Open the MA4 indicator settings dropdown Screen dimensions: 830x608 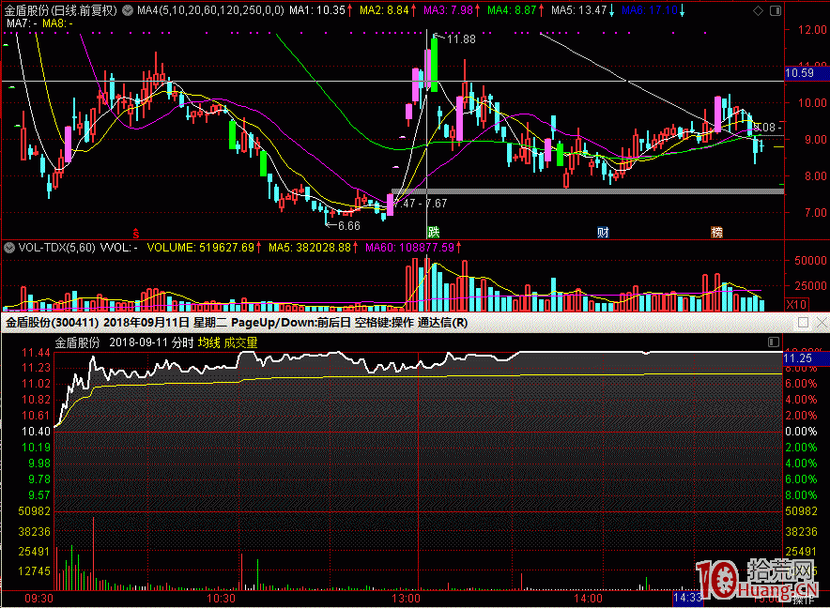129,10
